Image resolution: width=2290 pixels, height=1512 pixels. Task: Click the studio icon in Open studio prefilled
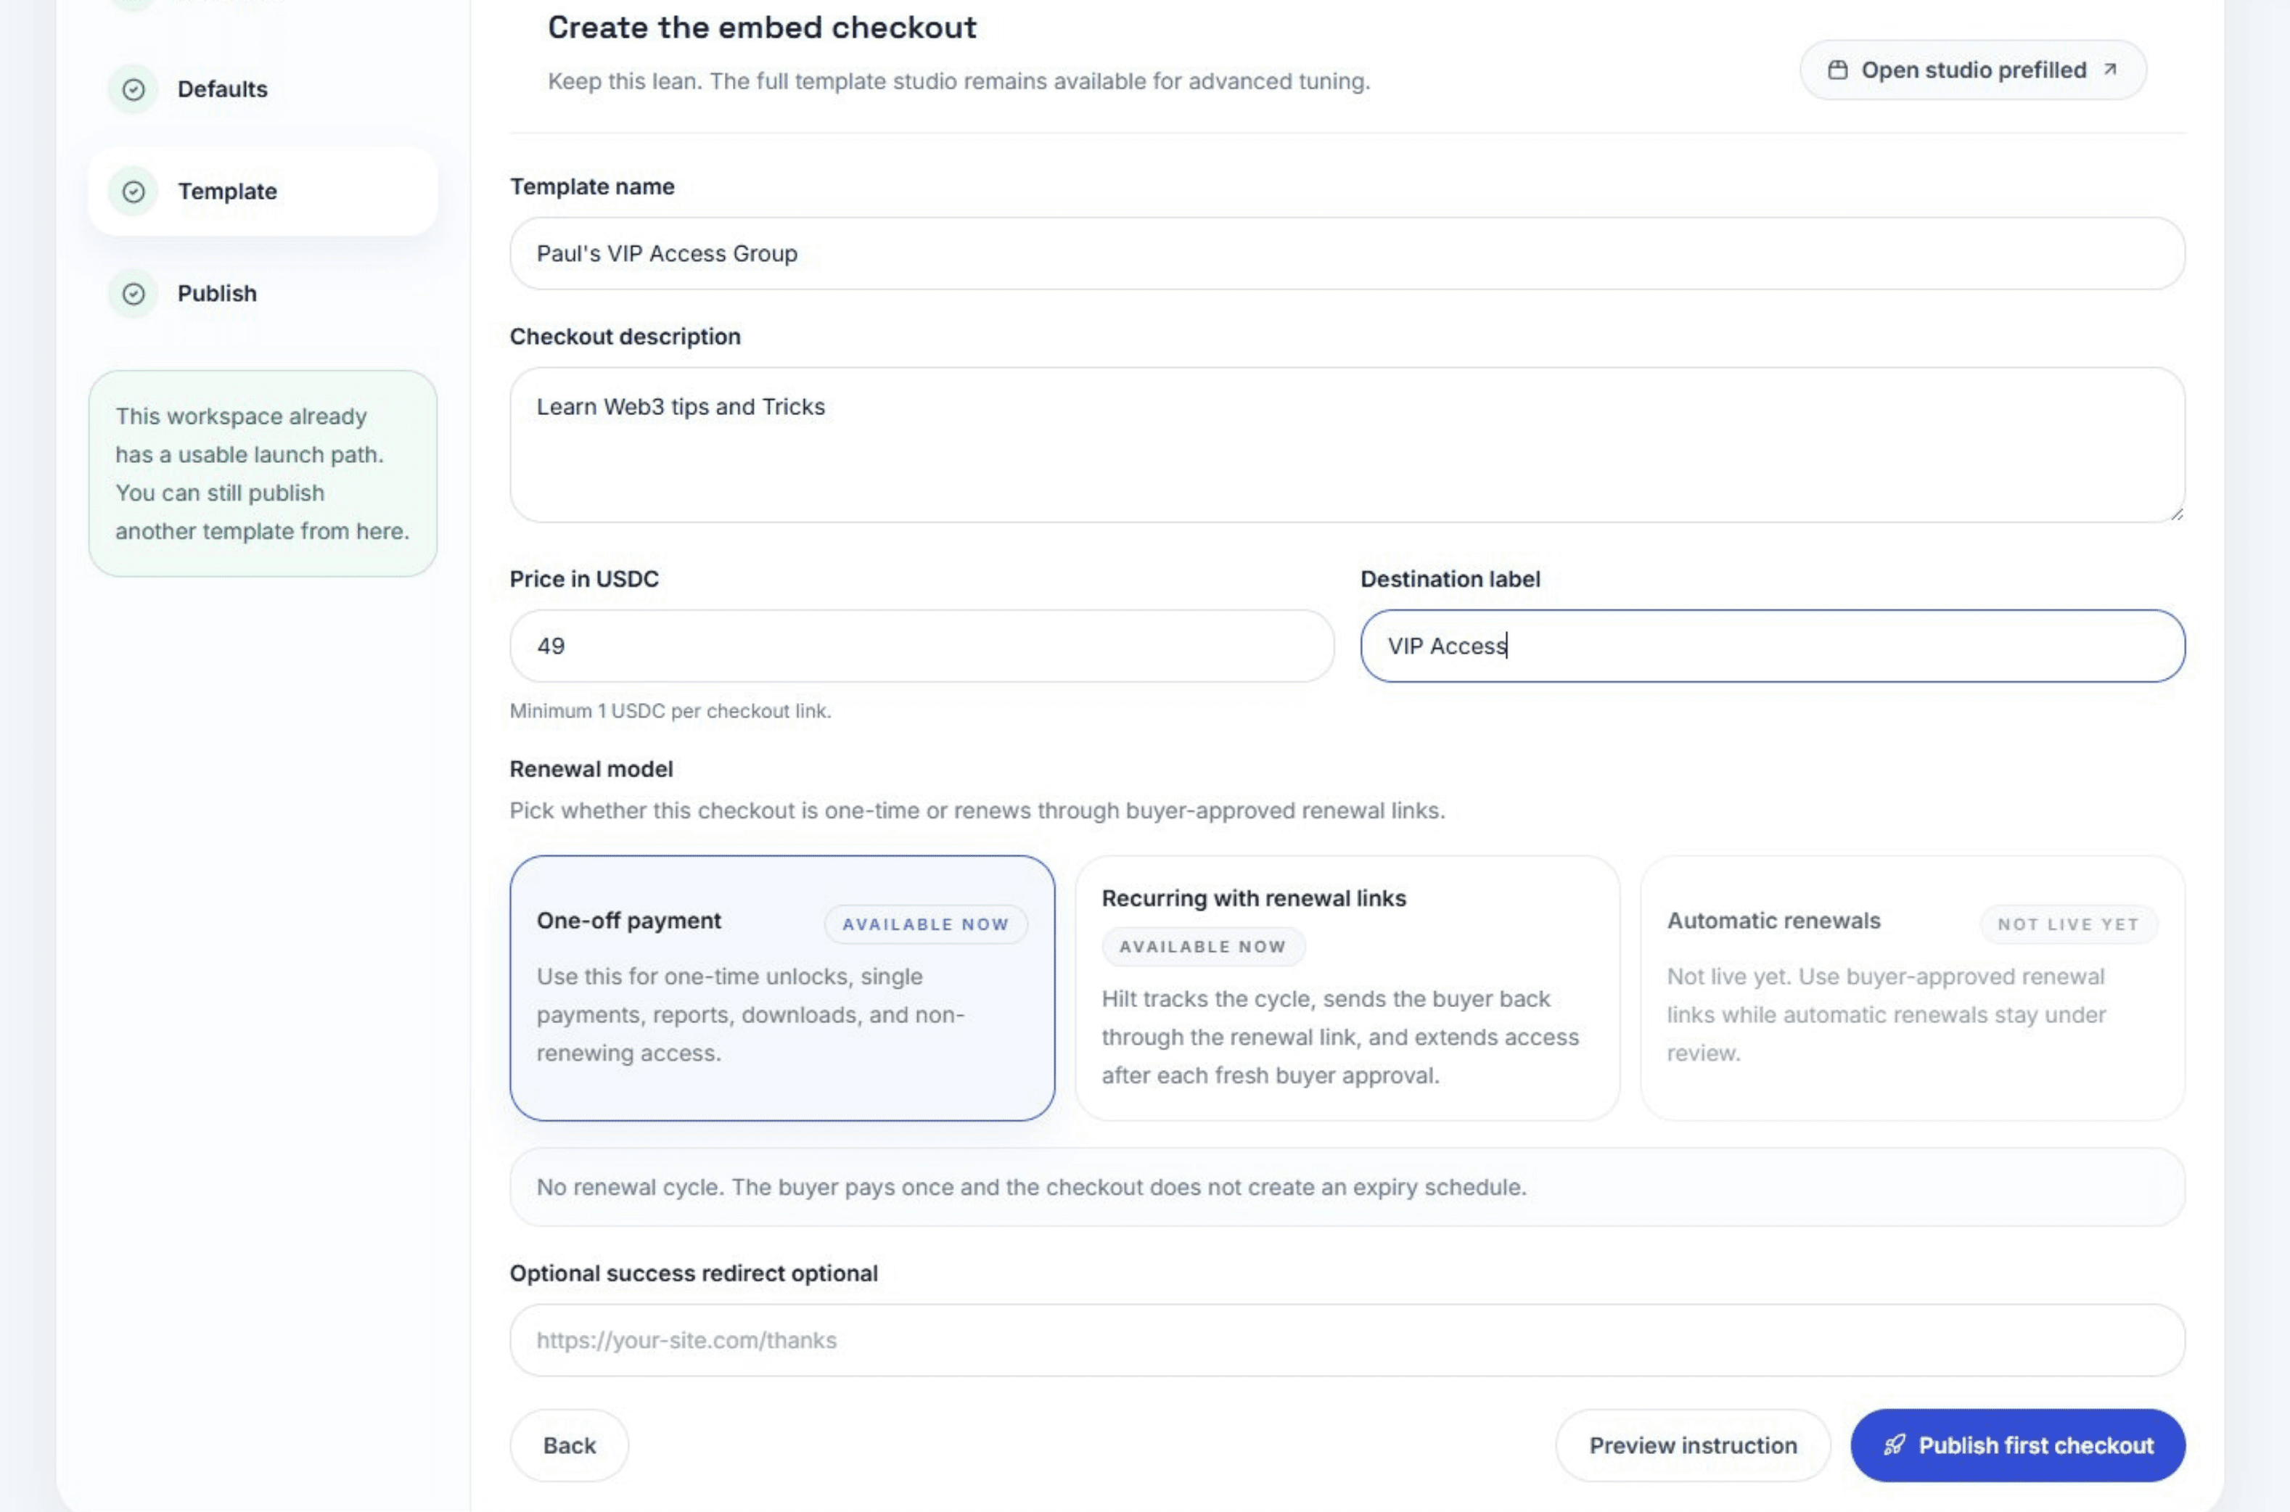(x=1838, y=70)
